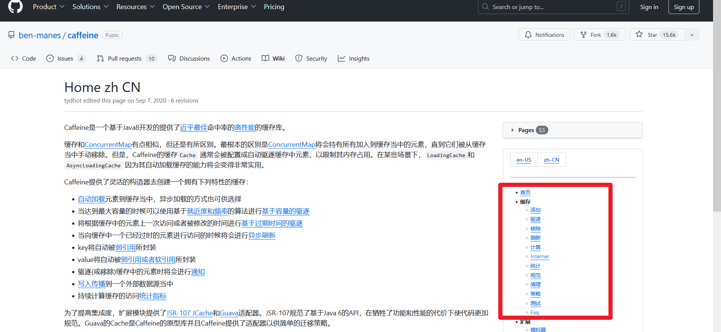Expand the Pages 53 section
This screenshot has width=721, height=332.
tap(572, 130)
